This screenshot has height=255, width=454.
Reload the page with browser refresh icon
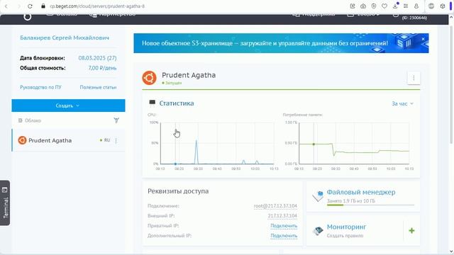click(30, 6)
